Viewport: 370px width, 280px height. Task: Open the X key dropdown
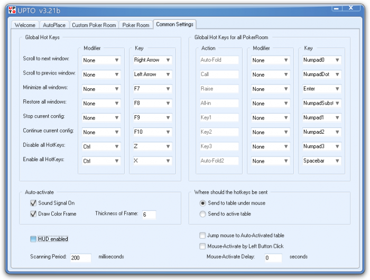tap(152, 161)
